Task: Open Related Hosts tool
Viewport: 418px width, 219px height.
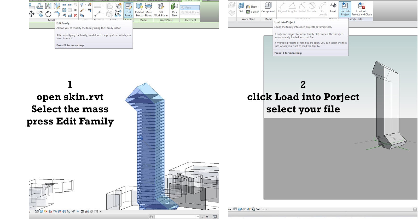Action: pyautogui.click(x=139, y=10)
